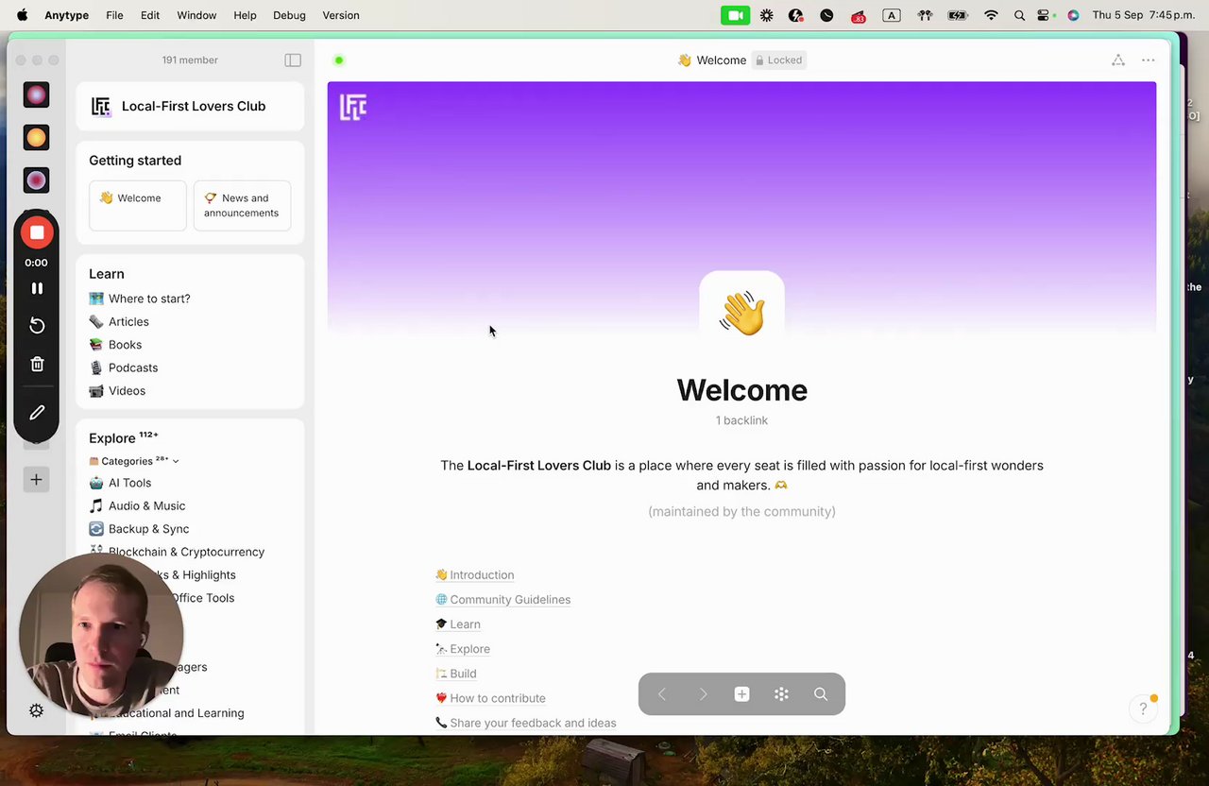
Task: Open the News and announcements card
Action: [x=242, y=205]
